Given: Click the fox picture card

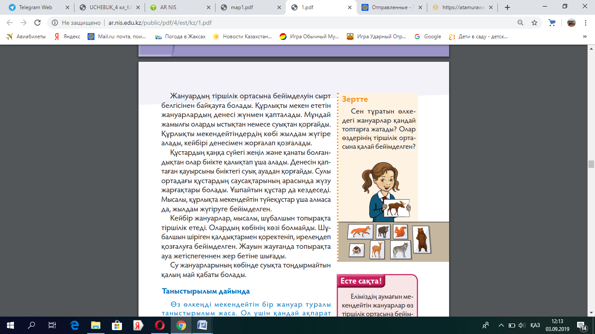Looking at the screenshot, I should point(360,232).
